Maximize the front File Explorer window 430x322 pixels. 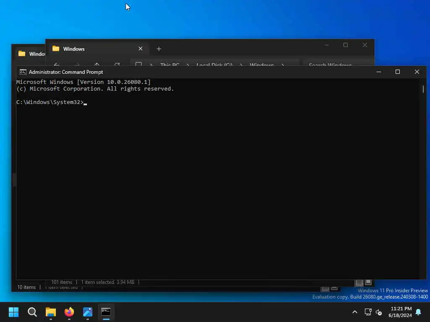pos(346,45)
